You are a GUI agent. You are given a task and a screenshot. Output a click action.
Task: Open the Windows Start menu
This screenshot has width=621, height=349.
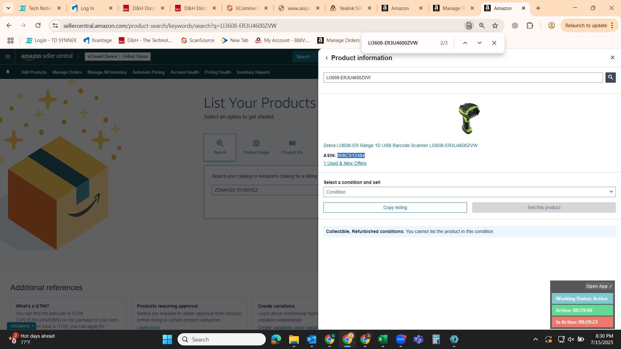pos(167,339)
